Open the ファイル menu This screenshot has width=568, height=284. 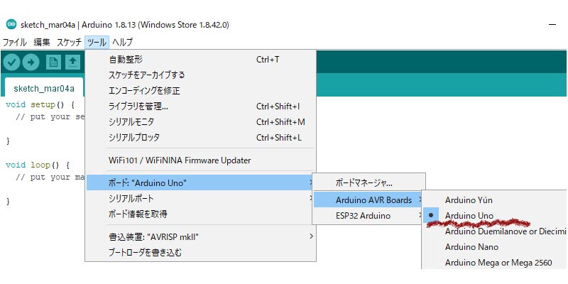click(15, 43)
